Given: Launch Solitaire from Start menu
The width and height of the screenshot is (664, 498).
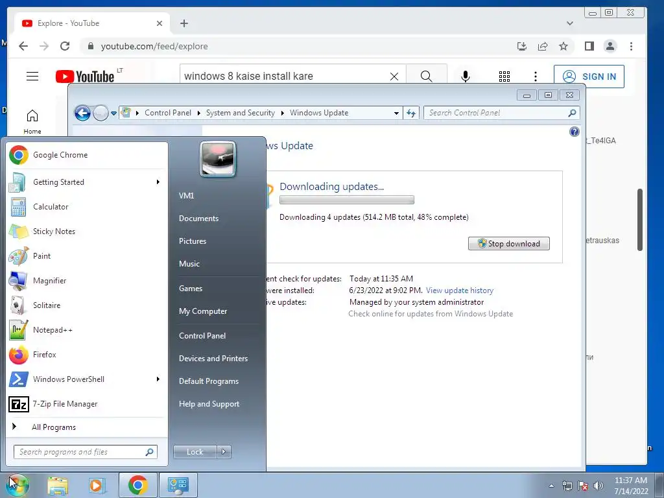Looking at the screenshot, I should tap(87, 305).
